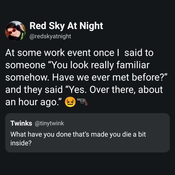Visit the @tinytwink handle
Image resolution: width=175 pixels, height=175 pixels.
pos(49,123)
